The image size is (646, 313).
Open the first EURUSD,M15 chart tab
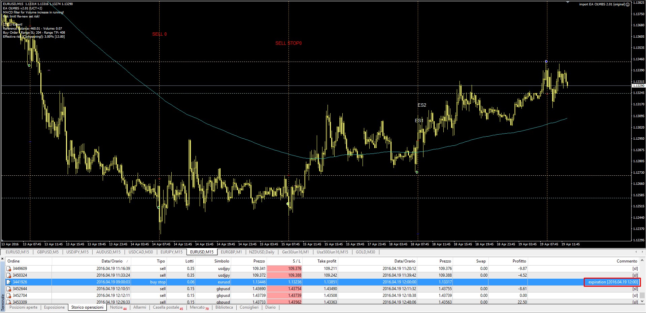[x=17, y=252]
